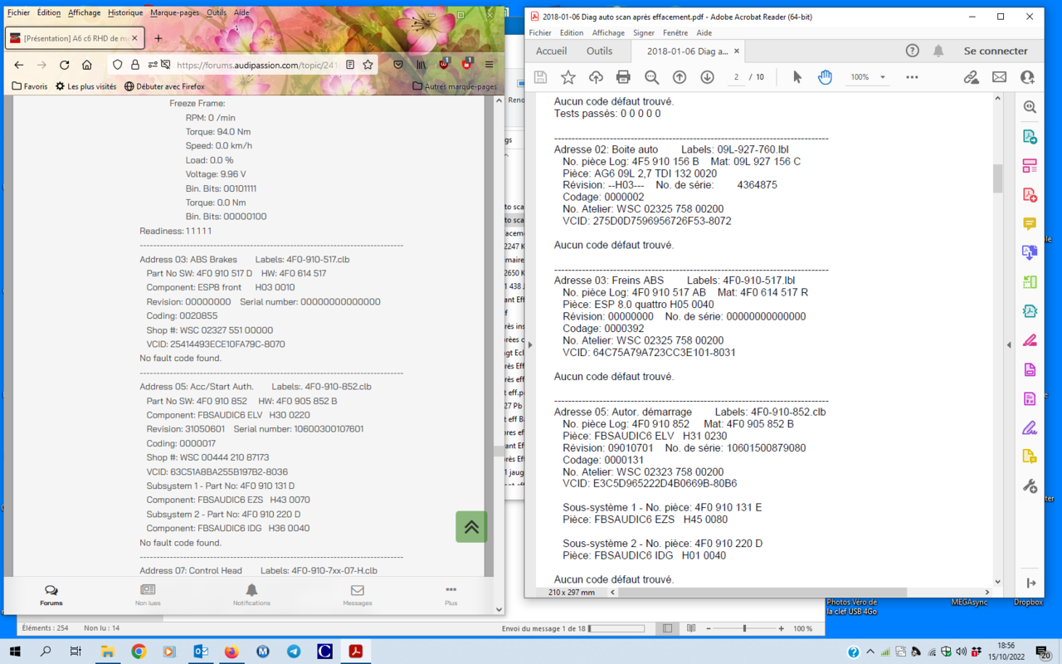Click the star bookmark icon in Acrobat toolbar
The image size is (1062, 664).
click(568, 77)
